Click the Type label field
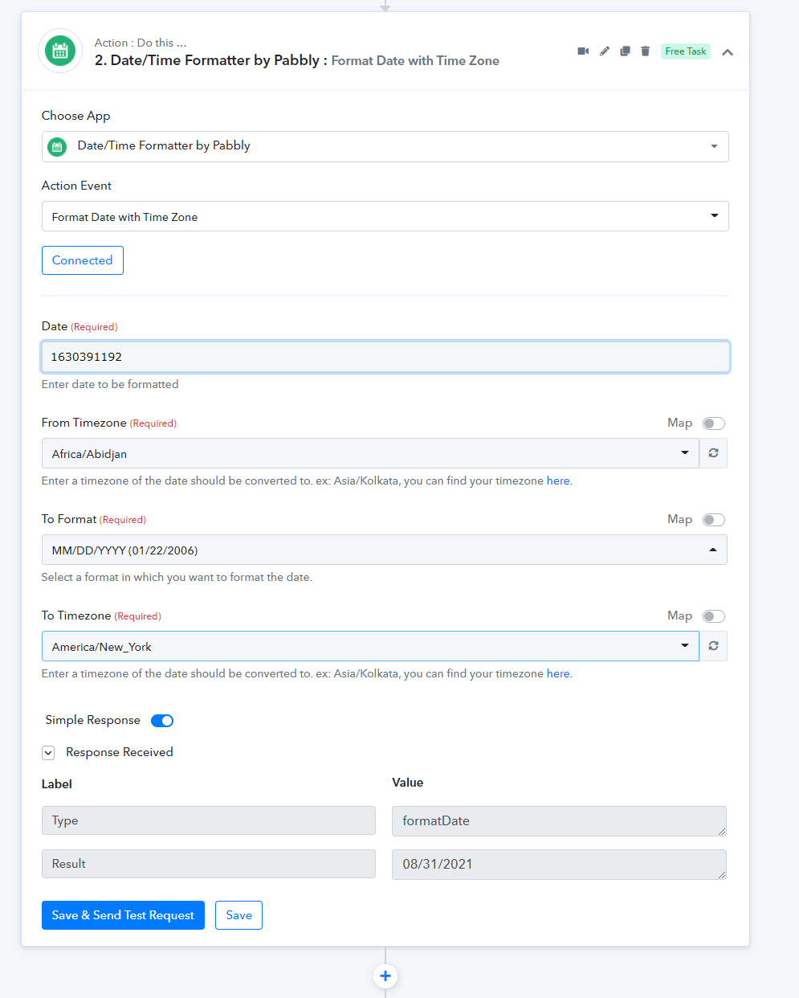 [x=209, y=820]
